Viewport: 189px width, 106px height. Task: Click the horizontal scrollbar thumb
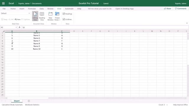(x=28, y=98)
